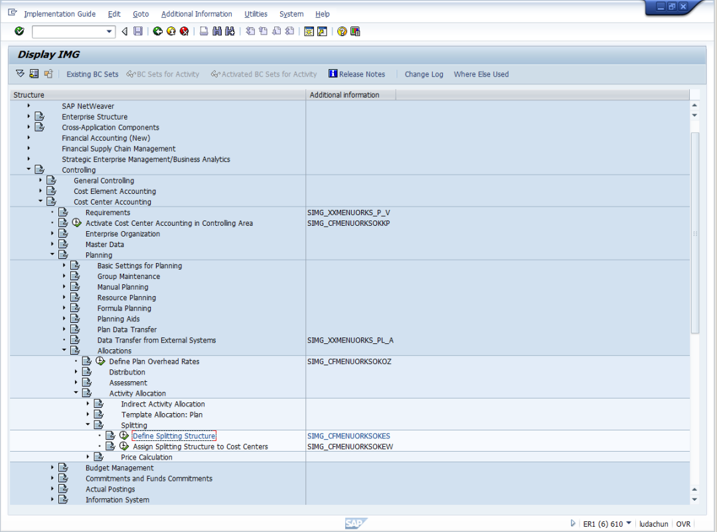Click the yellow Exit icon
The width and height of the screenshot is (717, 532).
coord(171,31)
